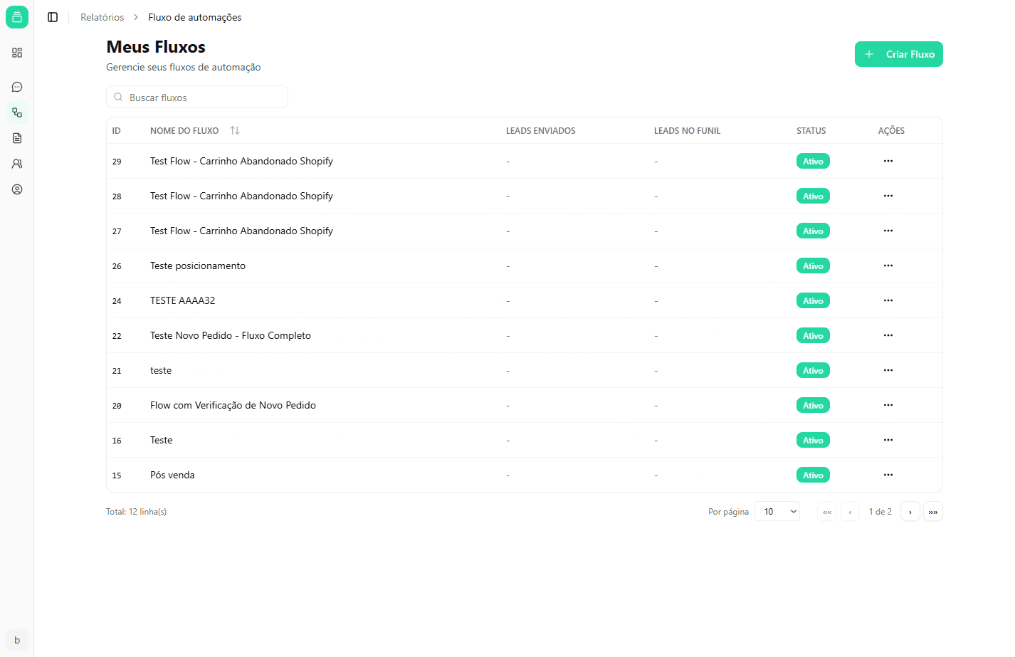Screen dimensions: 1015x657
Task: Select the 'Teste posicionamento' flow name
Action: (198, 266)
